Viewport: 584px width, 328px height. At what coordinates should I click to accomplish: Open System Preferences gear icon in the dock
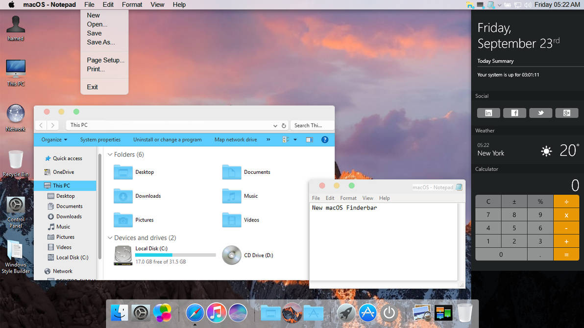coord(141,313)
